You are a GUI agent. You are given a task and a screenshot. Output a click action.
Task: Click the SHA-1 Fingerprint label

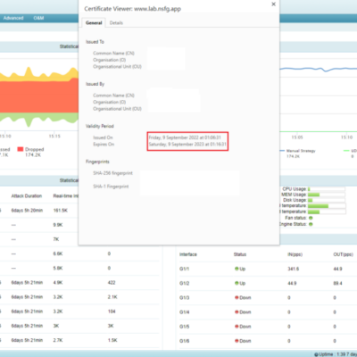[111, 187]
